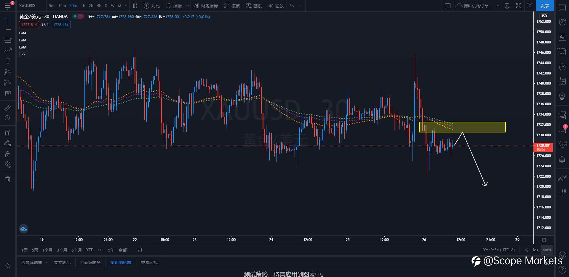This screenshot has width=569, height=277.
Task: Select the text annotation tool
Action: [8, 61]
